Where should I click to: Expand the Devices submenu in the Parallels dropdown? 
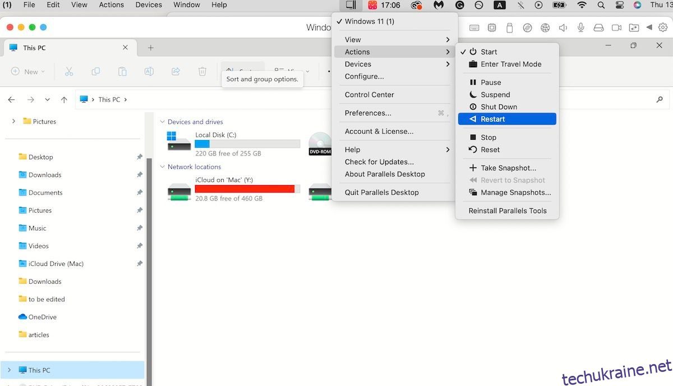tap(395, 64)
